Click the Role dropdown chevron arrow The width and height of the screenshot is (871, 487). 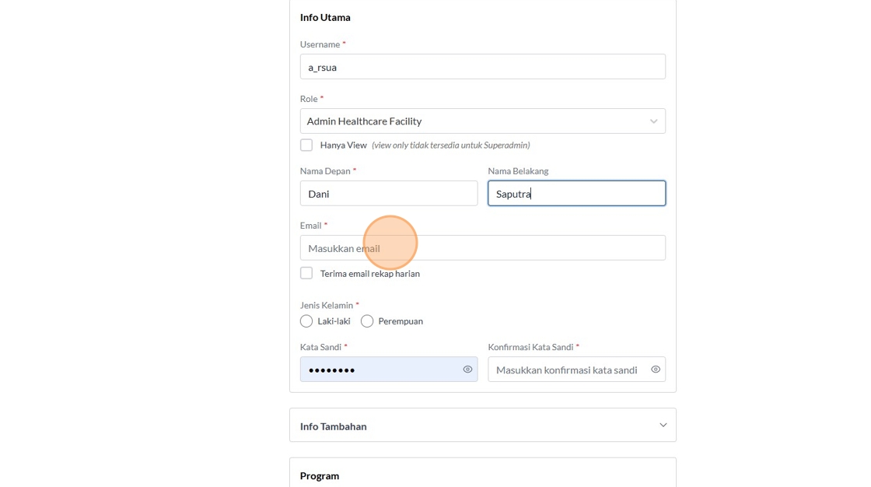653,121
